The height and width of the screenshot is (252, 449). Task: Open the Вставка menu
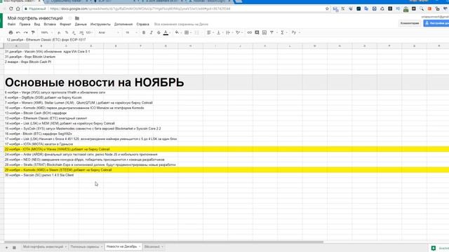click(x=50, y=24)
